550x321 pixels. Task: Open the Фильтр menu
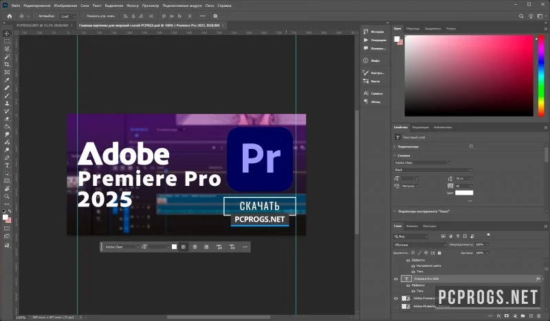(x=133, y=5)
